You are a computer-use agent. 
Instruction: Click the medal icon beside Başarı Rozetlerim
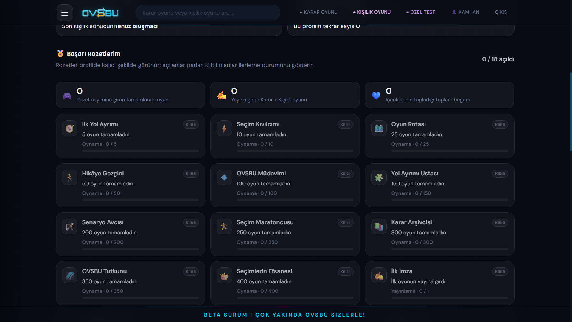tap(60, 54)
